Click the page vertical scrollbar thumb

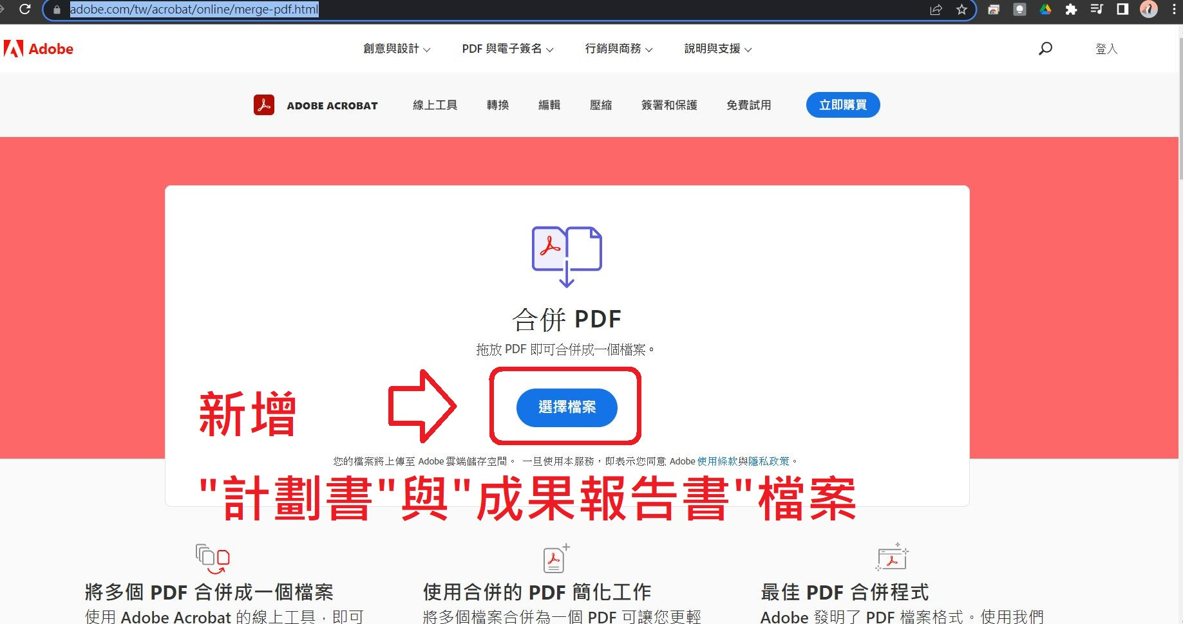click(1180, 109)
